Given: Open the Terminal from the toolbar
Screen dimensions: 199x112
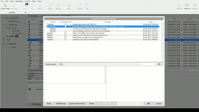Looking at the screenshot, I should tap(187, 7).
